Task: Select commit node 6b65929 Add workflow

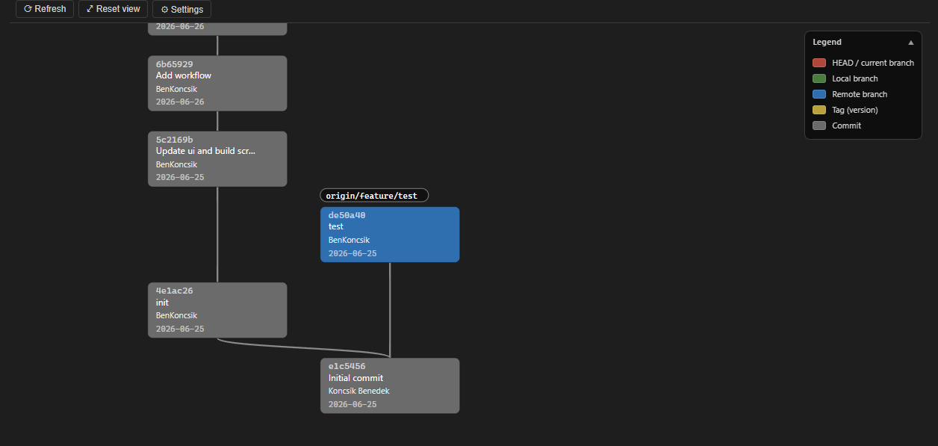Action: (x=217, y=83)
